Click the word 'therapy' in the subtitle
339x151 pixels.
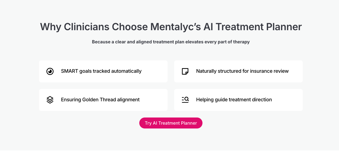click(241, 42)
